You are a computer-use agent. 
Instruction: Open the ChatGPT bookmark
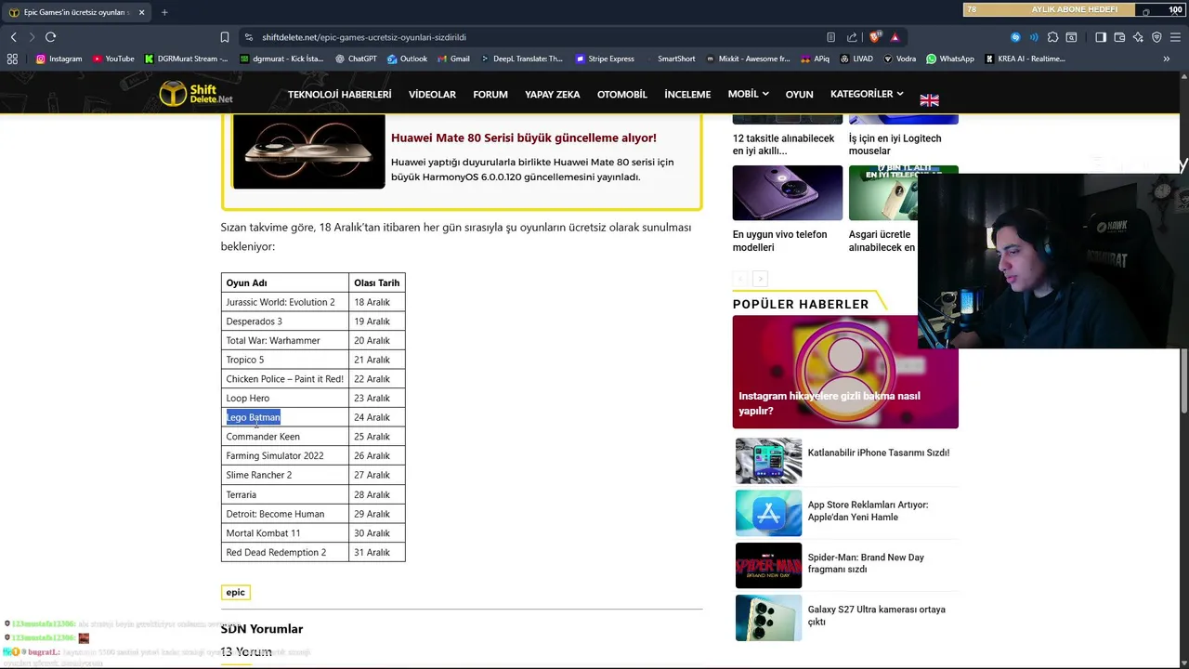(355, 59)
